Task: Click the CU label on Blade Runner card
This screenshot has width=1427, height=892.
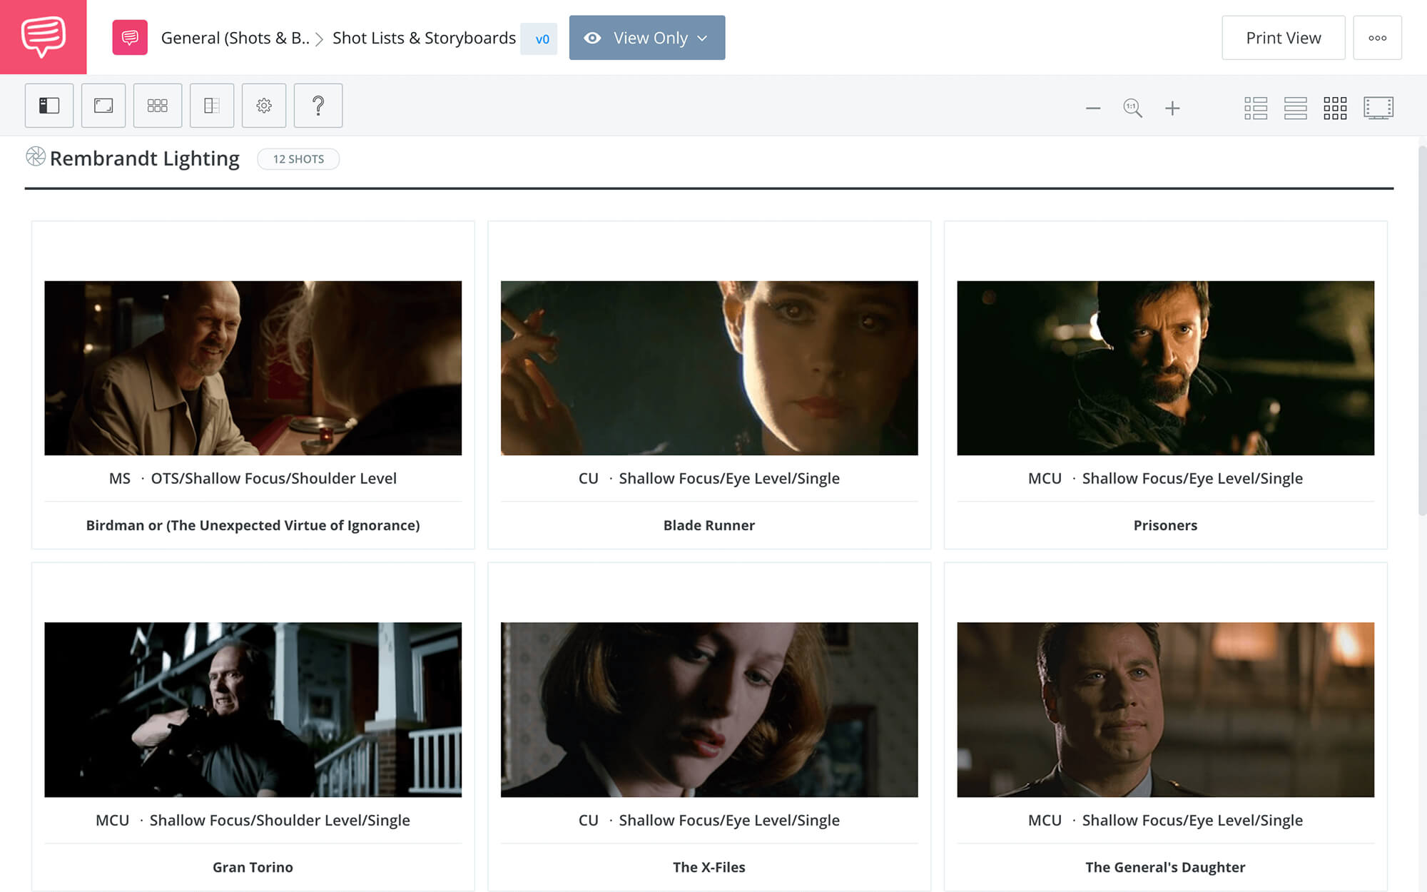Action: (x=589, y=478)
